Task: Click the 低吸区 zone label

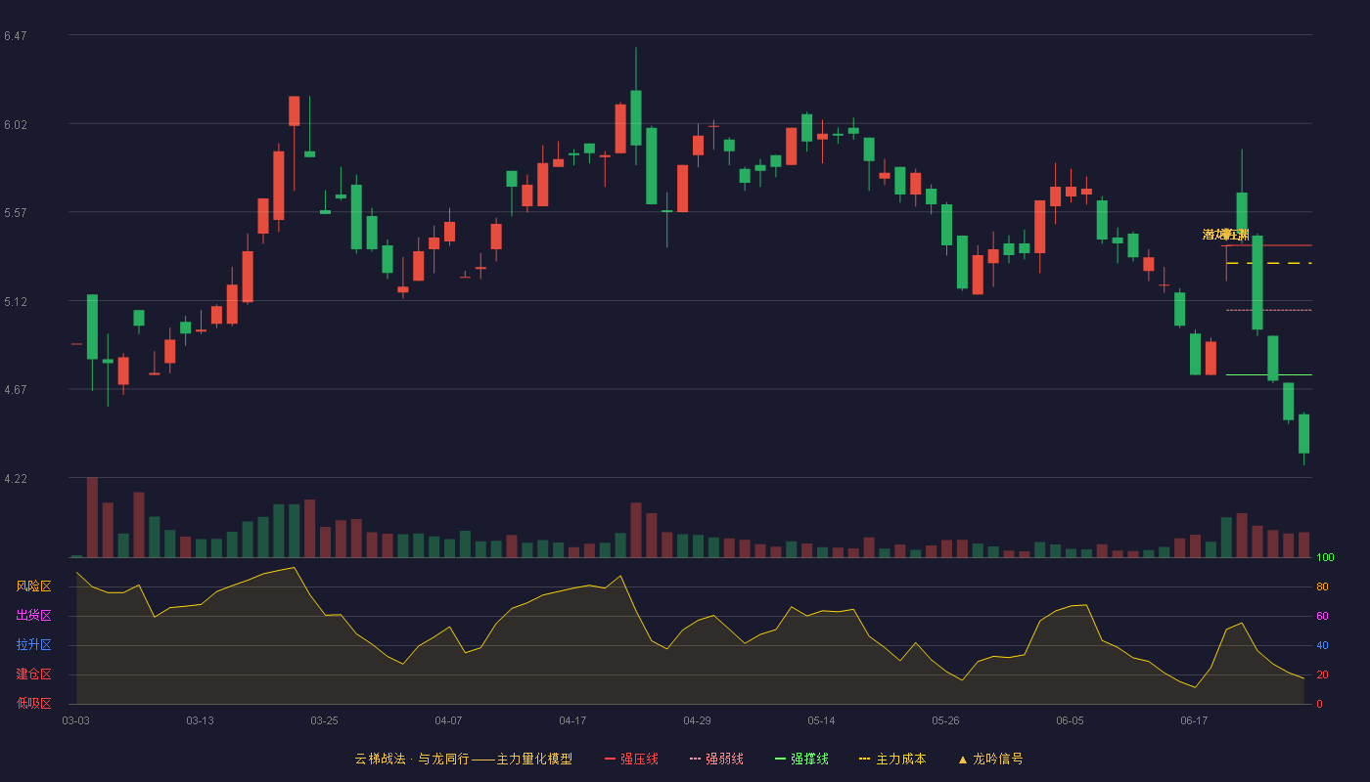Action: [33, 703]
